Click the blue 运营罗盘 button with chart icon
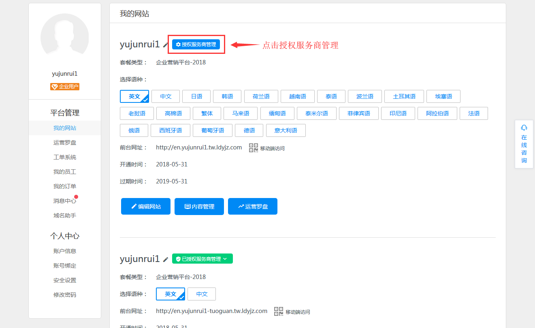Image resolution: width=535 pixels, height=328 pixels. pos(253,207)
